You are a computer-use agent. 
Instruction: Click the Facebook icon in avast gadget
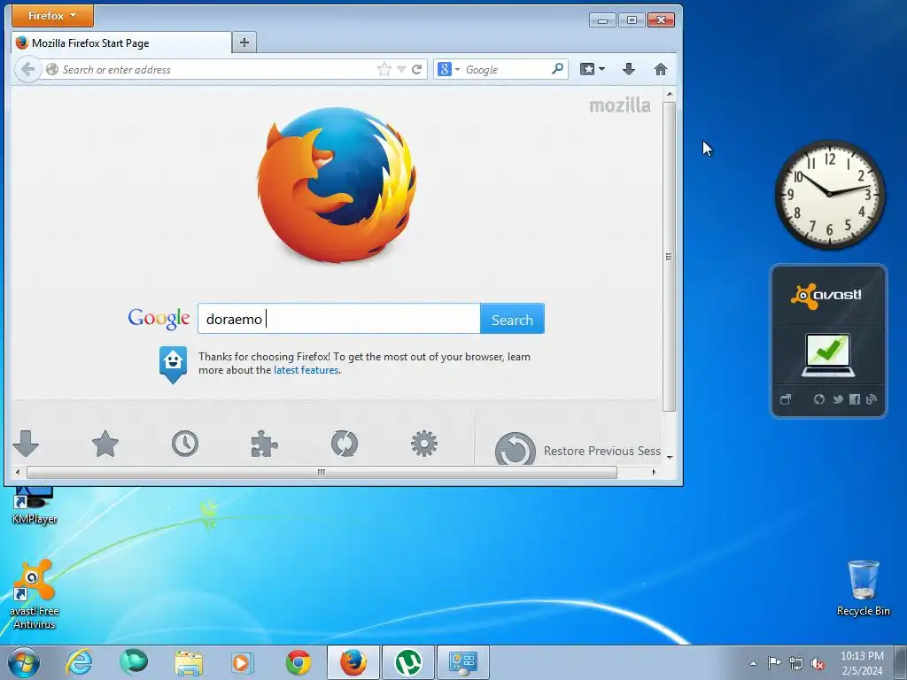pyautogui.click(x=855, y=399)
